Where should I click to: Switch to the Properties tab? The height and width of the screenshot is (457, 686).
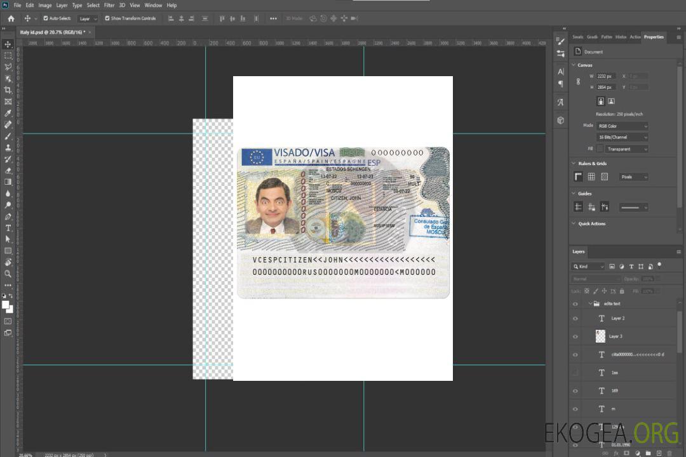[654, 37]
